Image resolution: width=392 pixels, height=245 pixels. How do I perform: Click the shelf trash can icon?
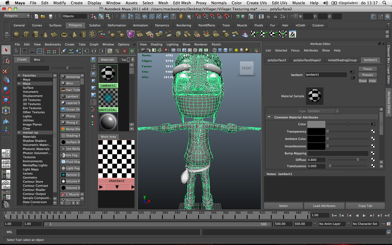pos(388,25)
